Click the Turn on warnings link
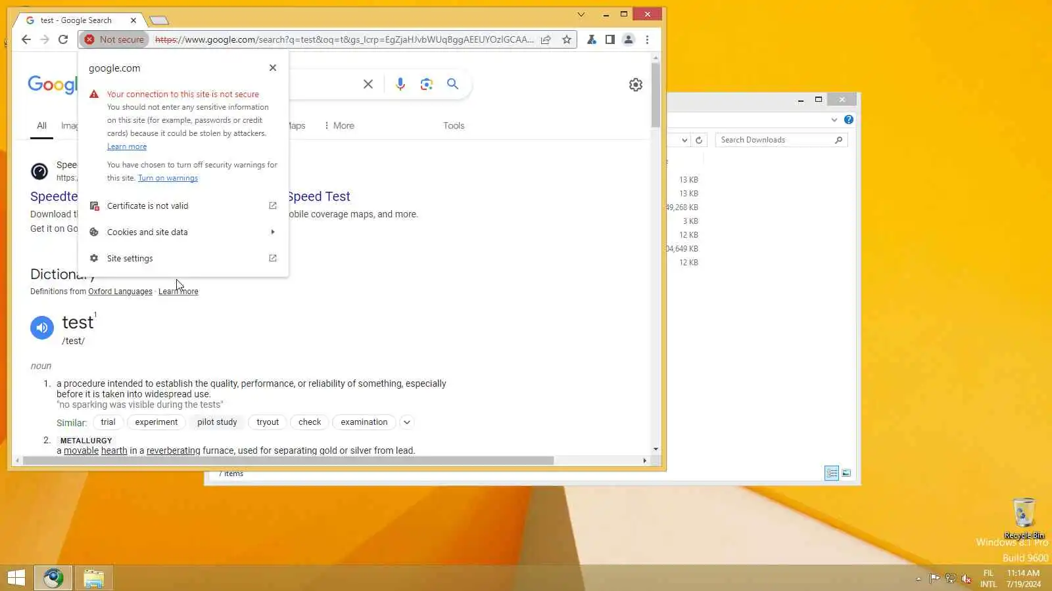Image resolution: width=1052 pixels, height=591 pixels. [168, 178]
